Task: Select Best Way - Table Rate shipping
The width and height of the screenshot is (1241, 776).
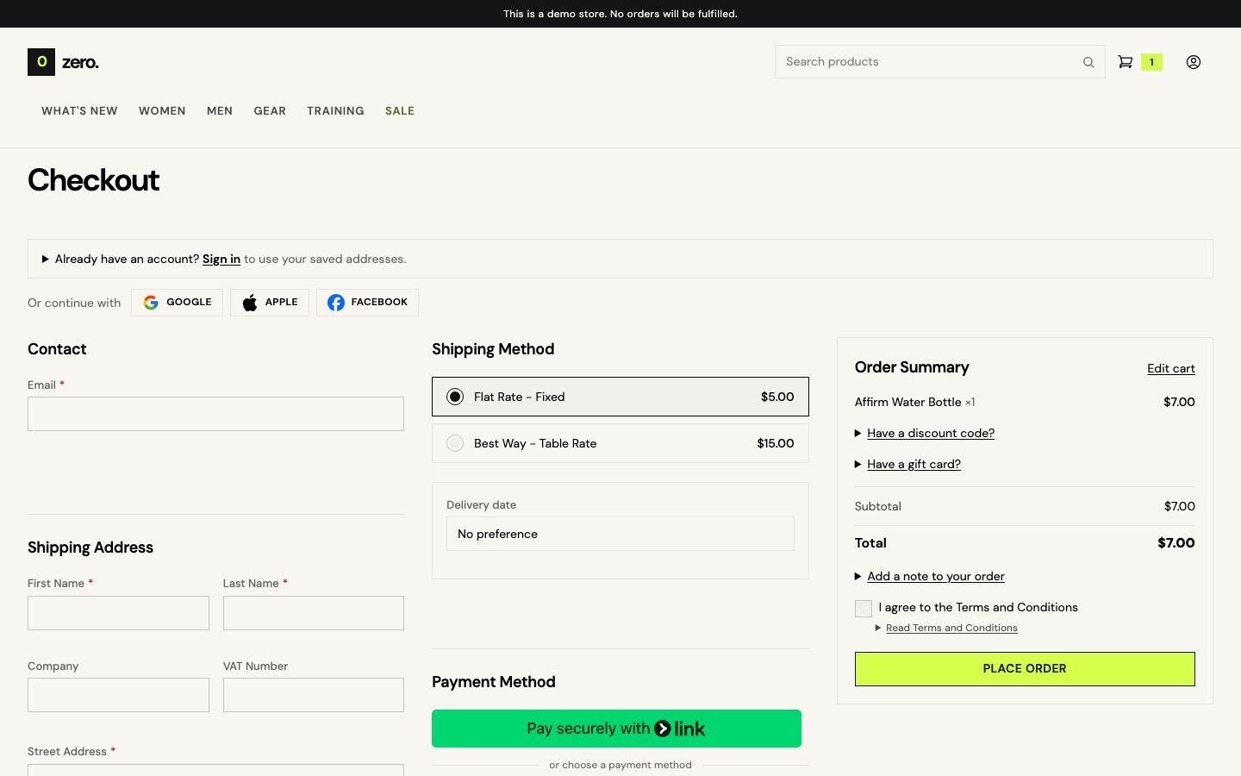Action: [620, 443]
